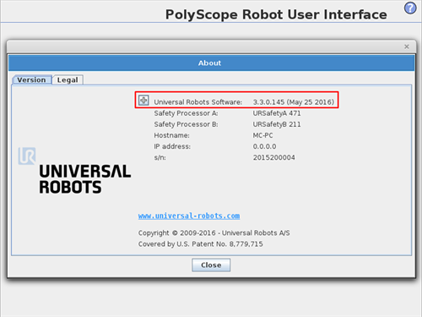Viewport: 422px width, 317px height.
Task: Select the Version tab
Action: click(31, 79)
